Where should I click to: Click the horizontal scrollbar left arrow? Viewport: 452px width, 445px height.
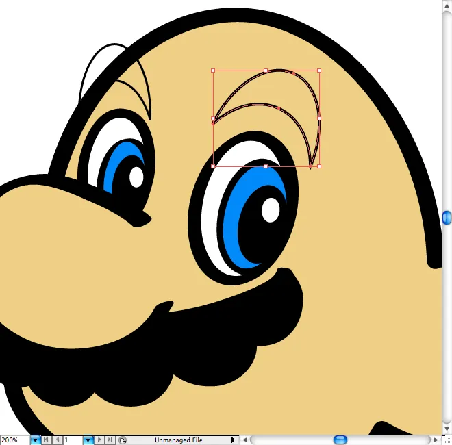[244, 440]
